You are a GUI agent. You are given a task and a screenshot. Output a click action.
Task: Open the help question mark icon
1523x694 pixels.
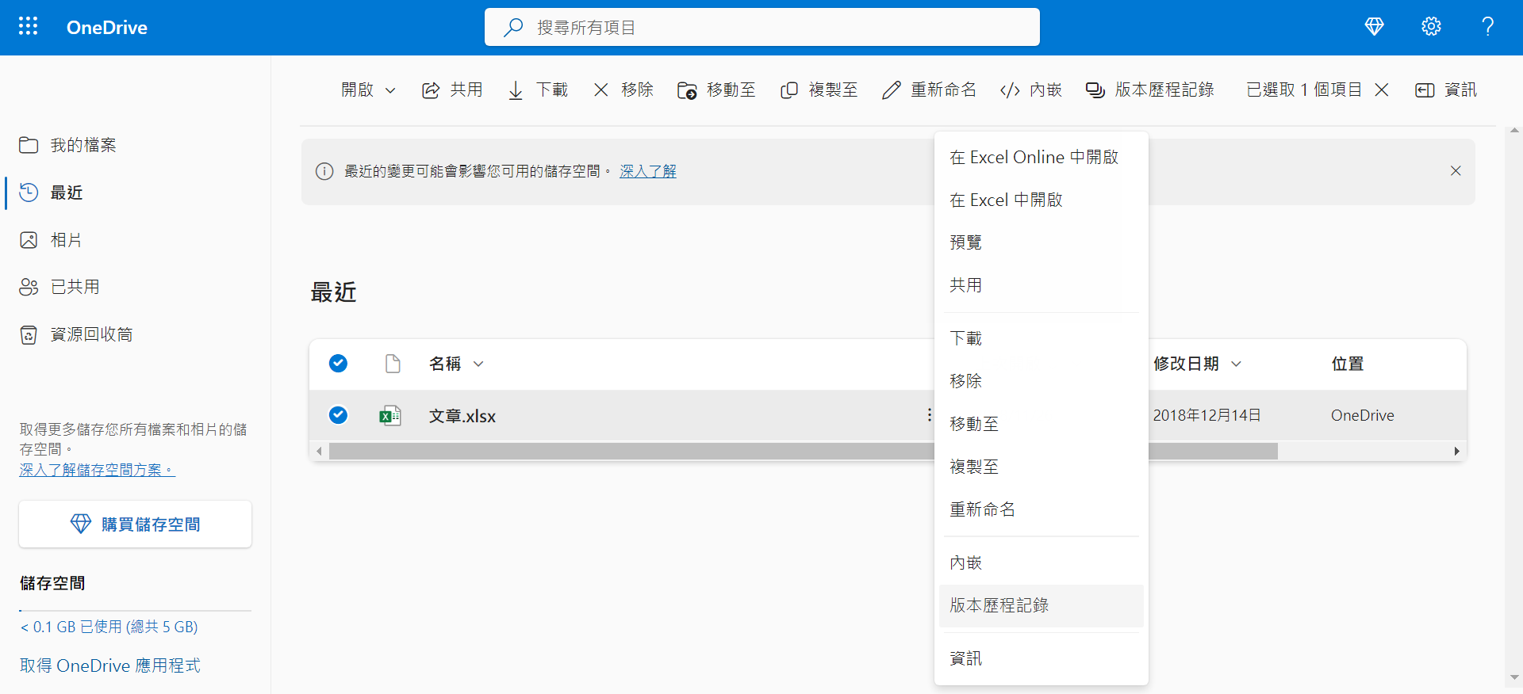pyautogui.click(x=1488, y=27)
